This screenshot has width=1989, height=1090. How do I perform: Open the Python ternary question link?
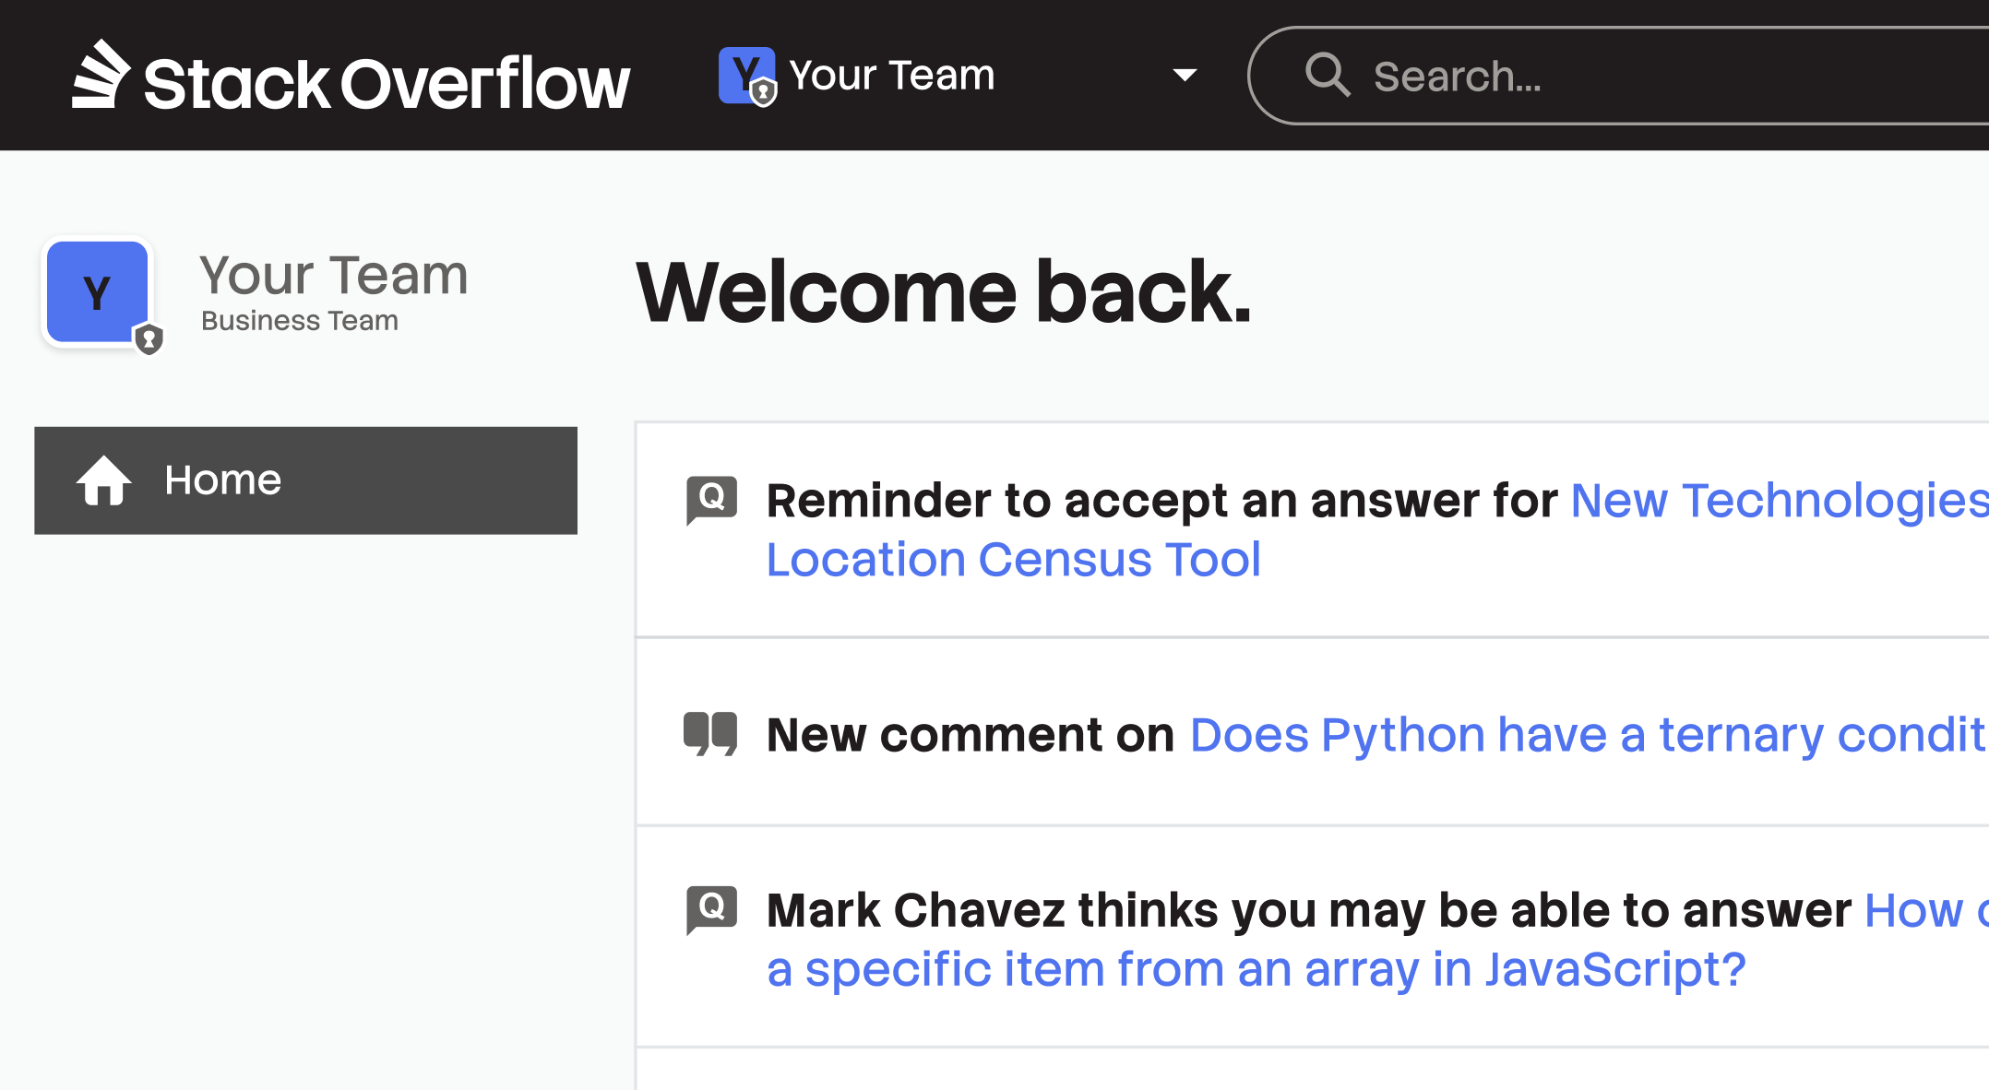pos(1587,735)
